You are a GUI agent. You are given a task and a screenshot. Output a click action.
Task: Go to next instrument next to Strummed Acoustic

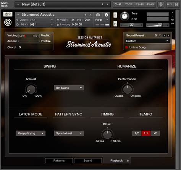90,15
